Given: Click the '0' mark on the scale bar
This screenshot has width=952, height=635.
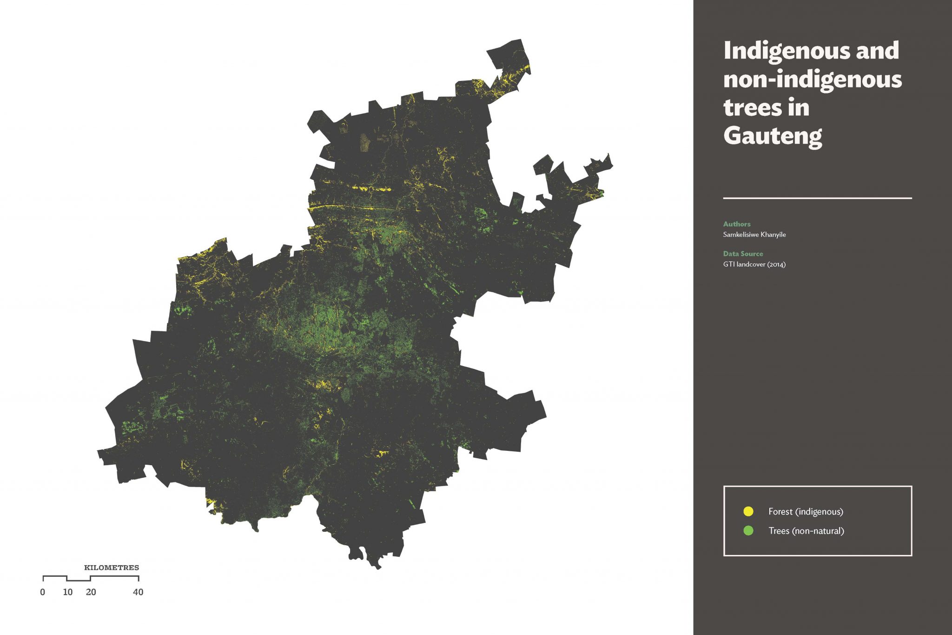Looking at the screenshot, I should [x=43, y=592].
